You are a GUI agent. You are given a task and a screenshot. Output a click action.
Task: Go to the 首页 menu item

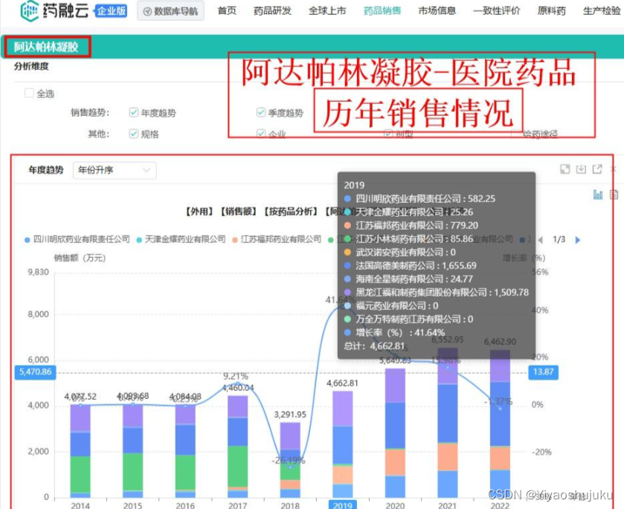click(227, 10)
